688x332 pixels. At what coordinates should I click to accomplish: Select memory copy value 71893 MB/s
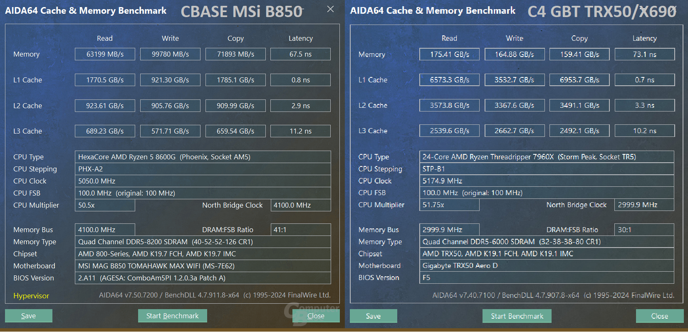tap(235, 54)
